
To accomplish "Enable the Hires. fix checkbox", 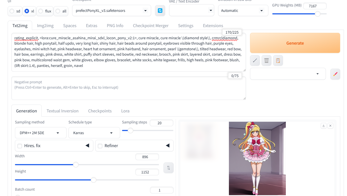I will tap(20, 146).
